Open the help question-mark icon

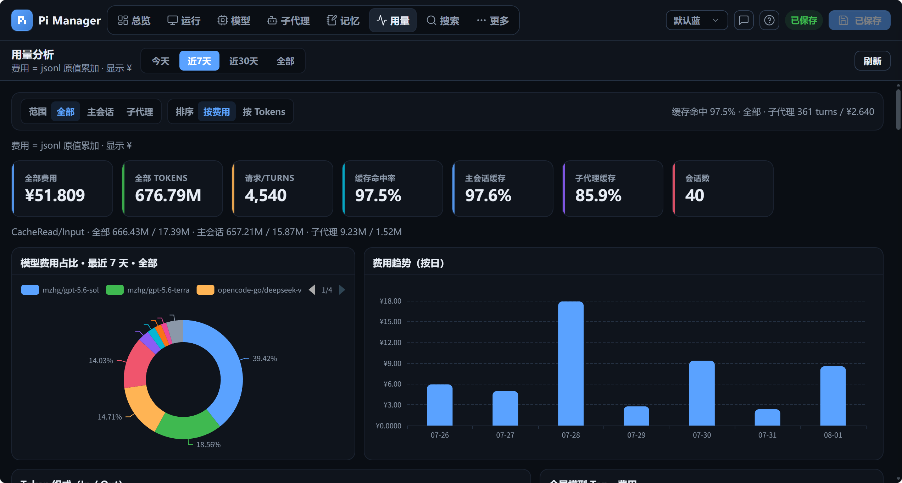(x=769, y=20)
